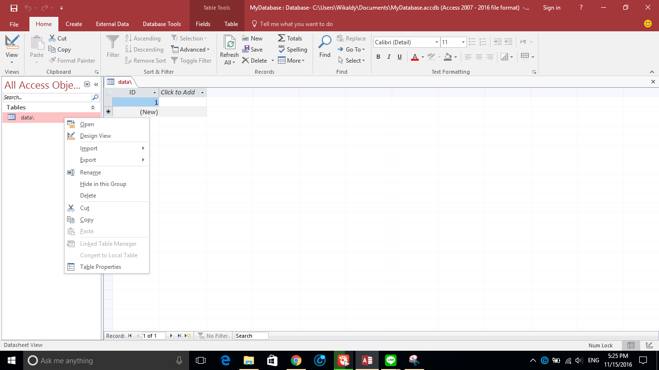Viewport: 659px width, 370px height.
Task: Expand the More records dropdown
Action: (x=291, y=61)
